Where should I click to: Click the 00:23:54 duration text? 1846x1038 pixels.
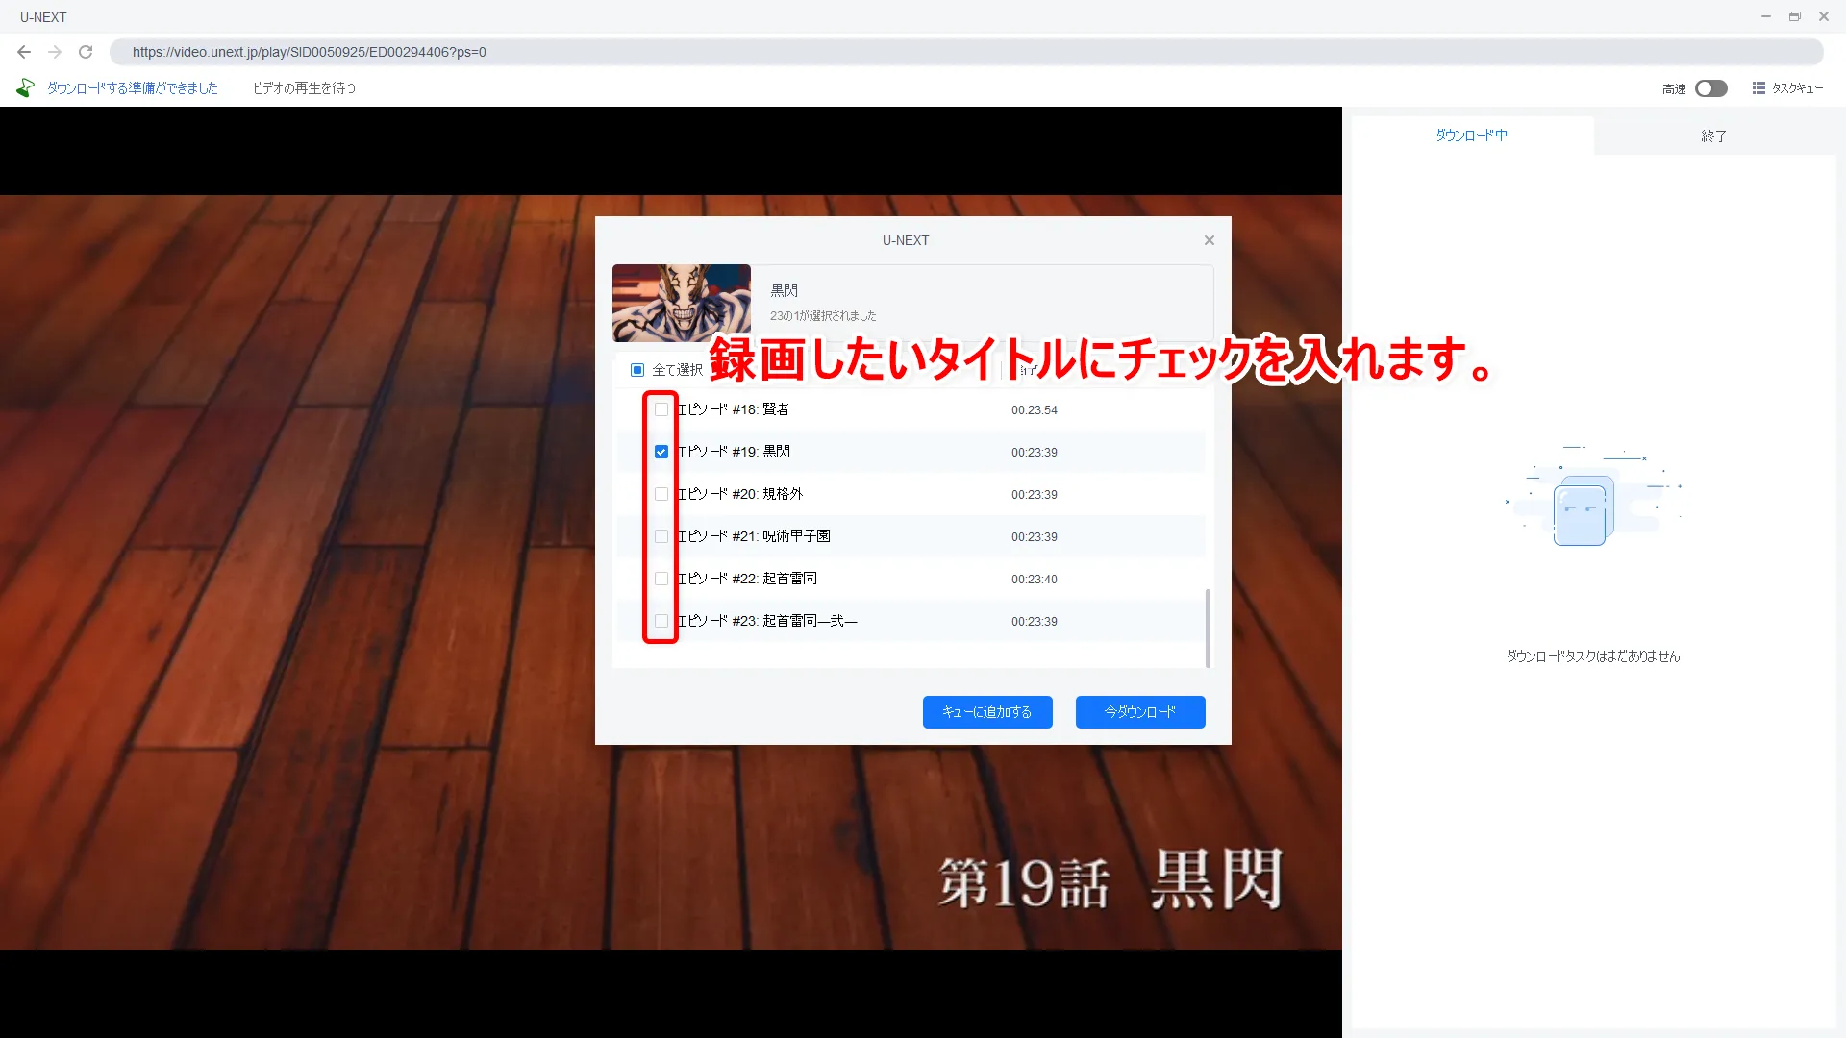pos(1035,410)
